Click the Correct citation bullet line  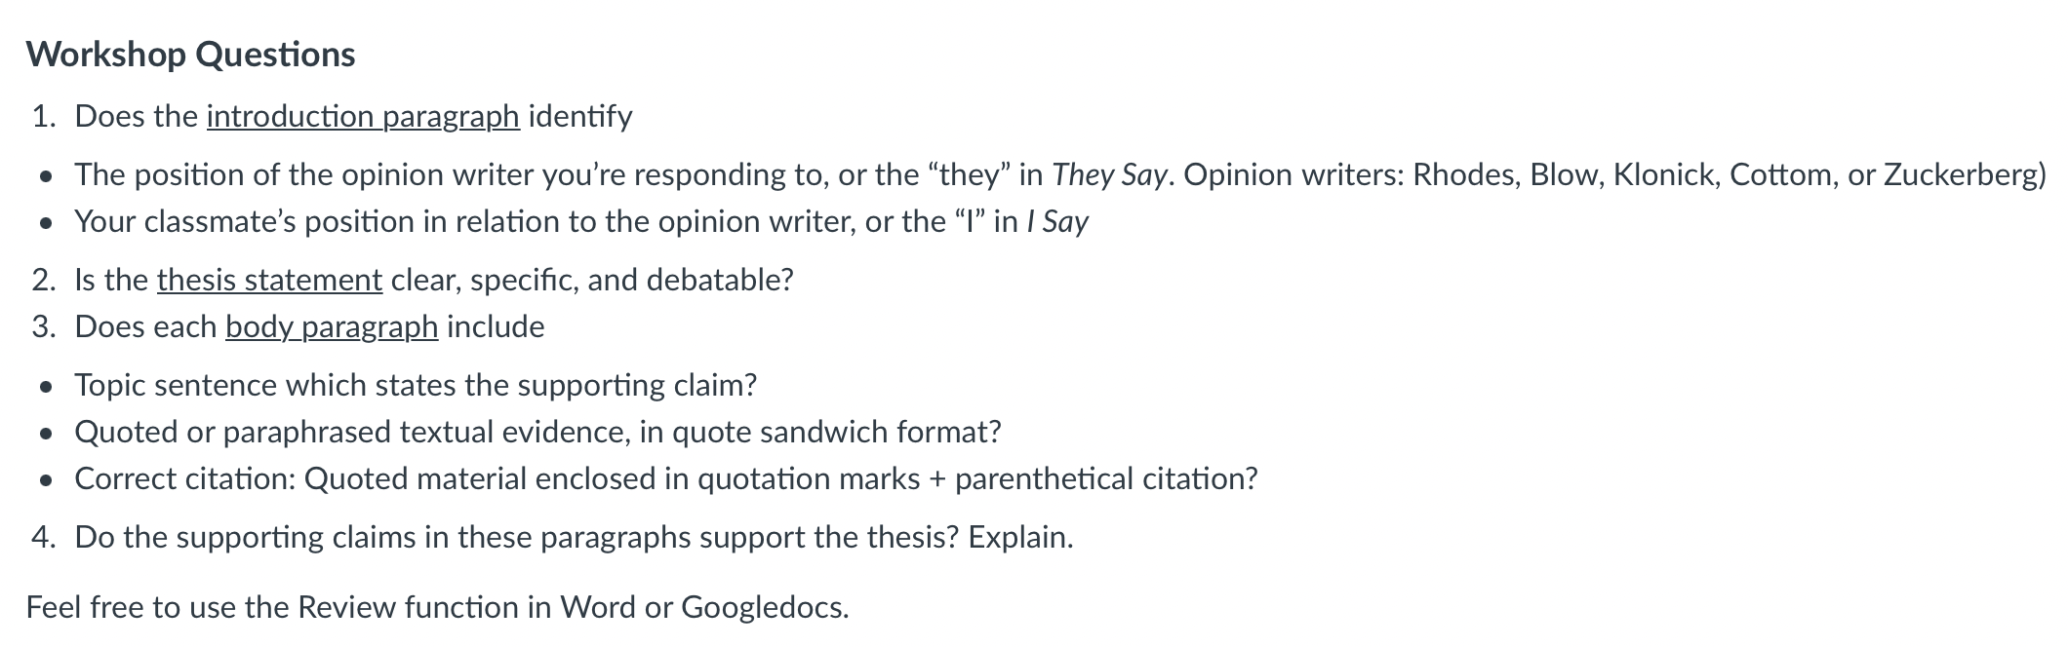tap(666, 479)
